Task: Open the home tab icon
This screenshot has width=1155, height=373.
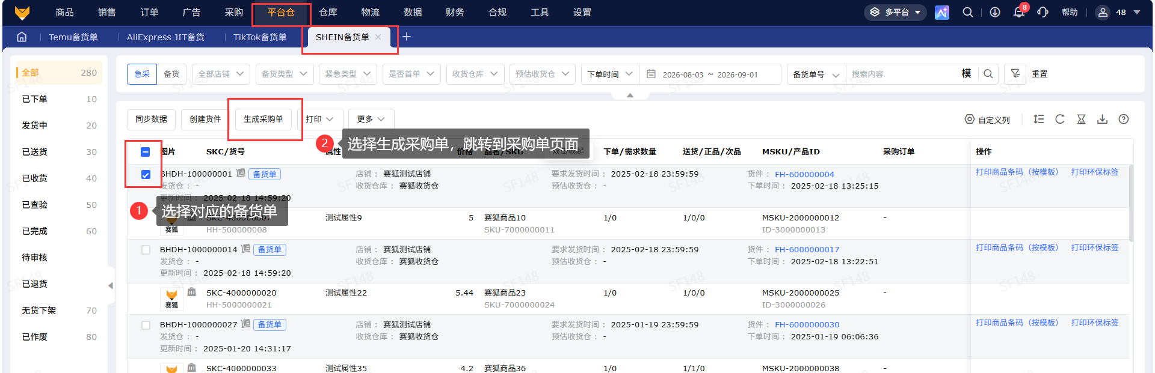Action: point(22,37)
